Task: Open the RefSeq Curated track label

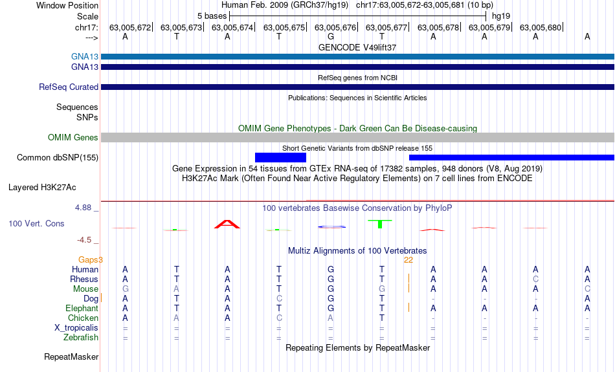Action: [68, 87]
